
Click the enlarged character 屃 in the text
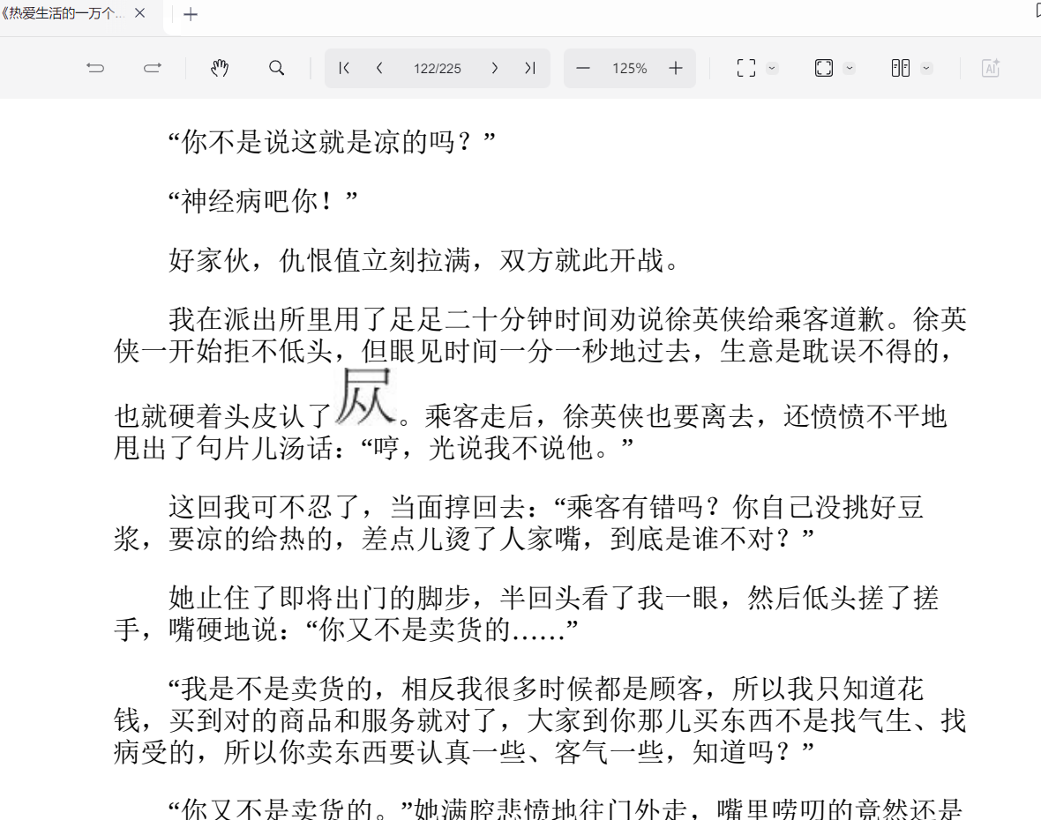pos(365,397)
